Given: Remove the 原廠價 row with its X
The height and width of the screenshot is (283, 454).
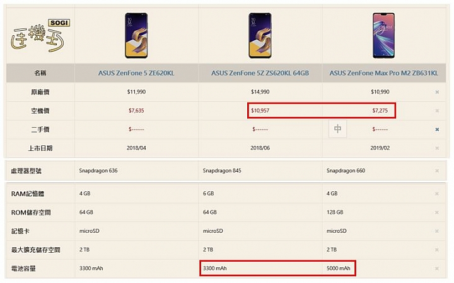Looking at the screenshot, I should click(x=437, y=92).
